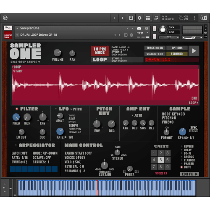The height and width of the screenshot is (210, 210).
Task: Open Edit FX page
Action: pos(189,174)
